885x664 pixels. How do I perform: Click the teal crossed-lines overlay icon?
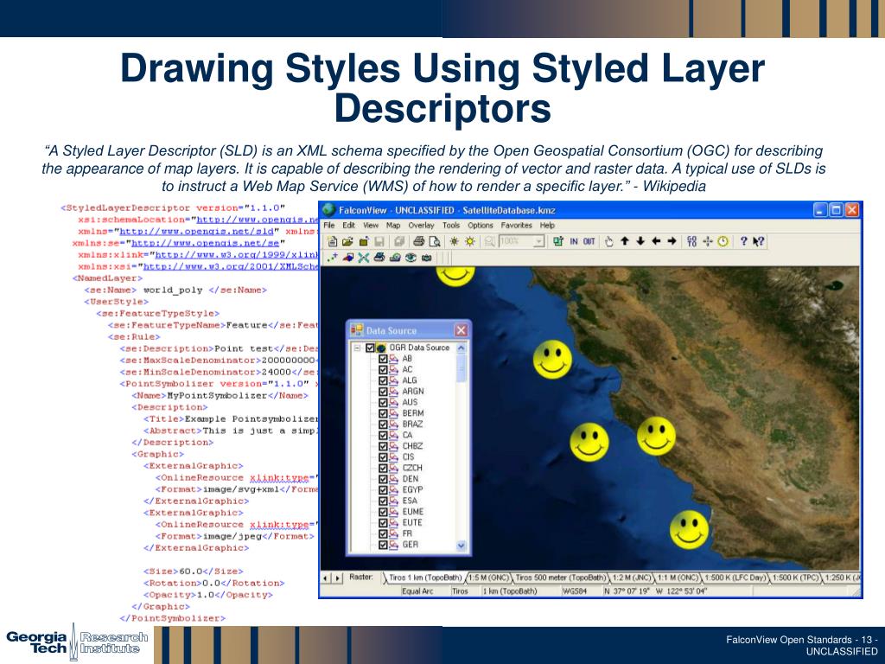click(x=364, y=258)
